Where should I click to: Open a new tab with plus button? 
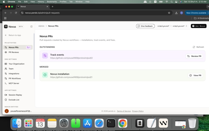(x=53, y=6)
